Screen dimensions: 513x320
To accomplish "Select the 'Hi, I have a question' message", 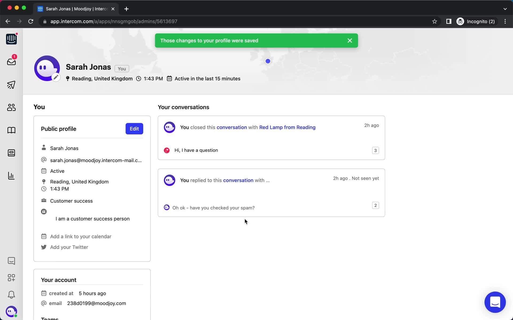I will click(x=196, y=150).
